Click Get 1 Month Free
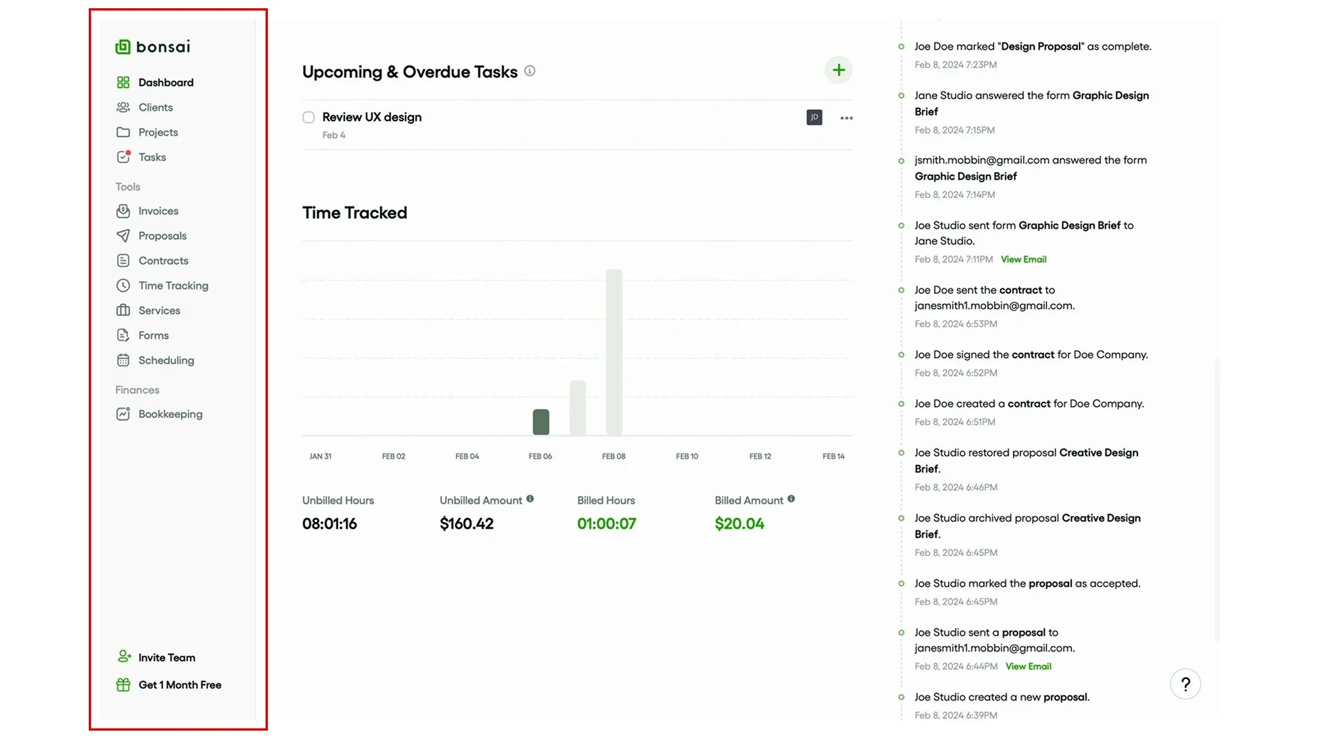The height and width of the screenshot is (743, 1322). click(180, 685)
